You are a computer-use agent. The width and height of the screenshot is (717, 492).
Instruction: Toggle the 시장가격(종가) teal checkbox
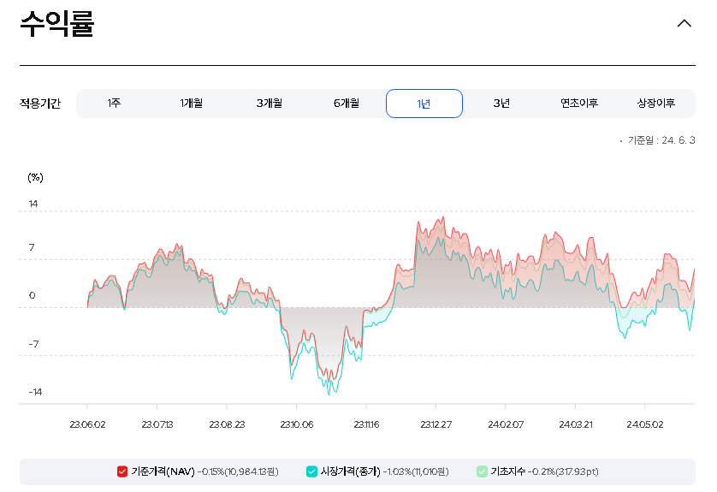tap(311, 471)
